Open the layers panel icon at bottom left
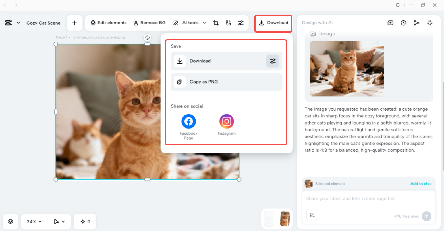This screenshot has height=231, width=444. click(11, 221)
